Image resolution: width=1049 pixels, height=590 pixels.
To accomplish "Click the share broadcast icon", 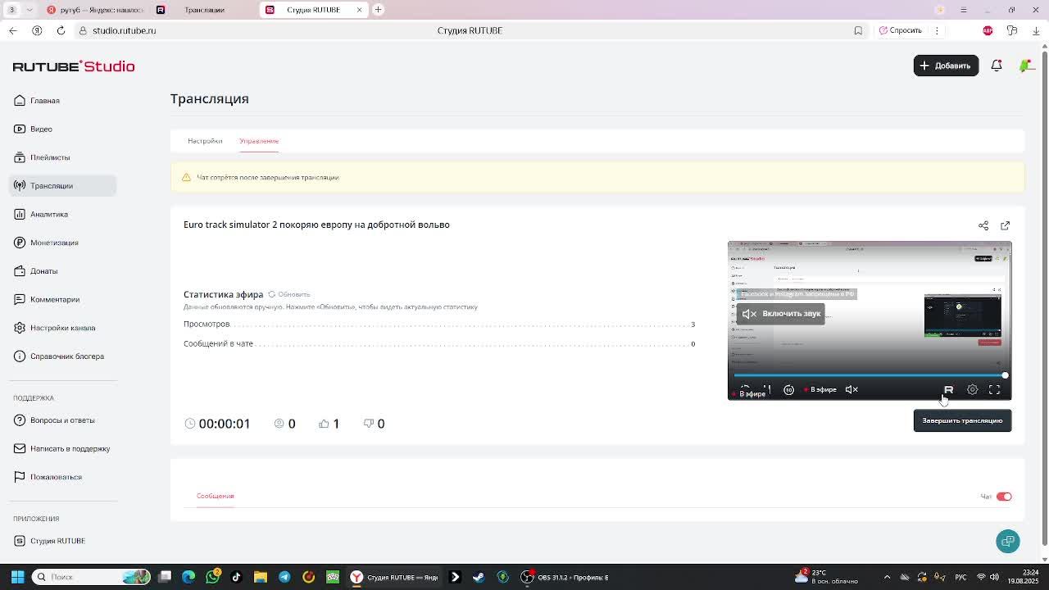I will (x=983, y=225).
